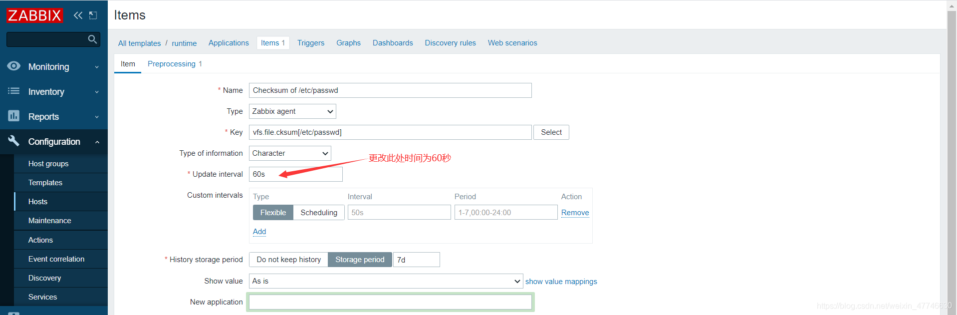Select Scheduling interval type
The width and height of the screenshot is (957, 315).
point(319,213)
